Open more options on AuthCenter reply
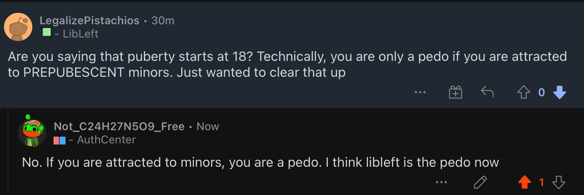The height and width of the screenshot is (195, 584). (441, 182)
